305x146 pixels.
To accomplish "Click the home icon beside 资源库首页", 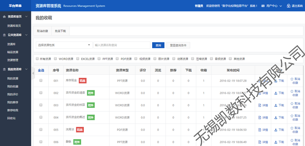I will [x=4, y=17].
